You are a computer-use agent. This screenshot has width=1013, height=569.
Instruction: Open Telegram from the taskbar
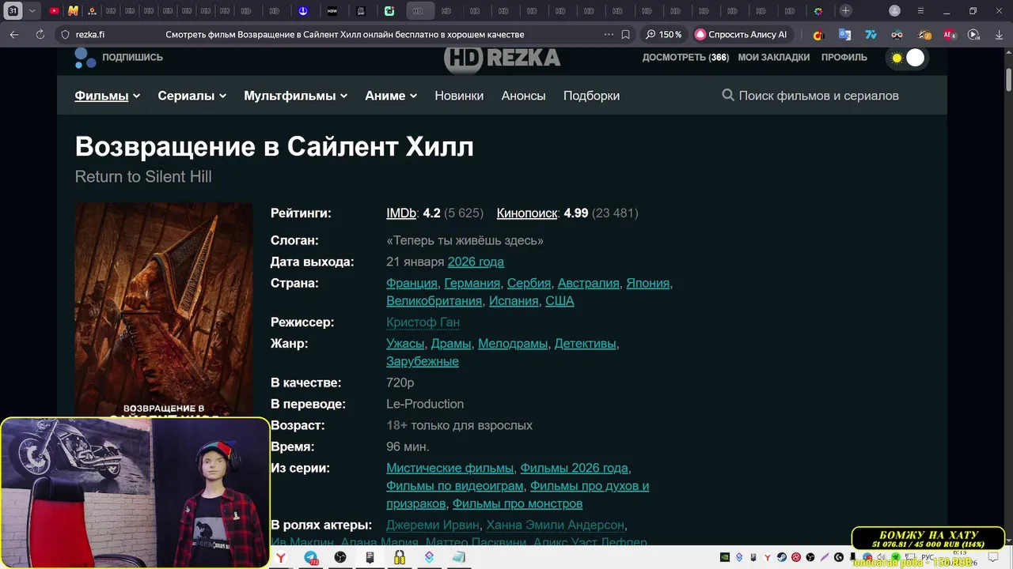pos(311,557)
